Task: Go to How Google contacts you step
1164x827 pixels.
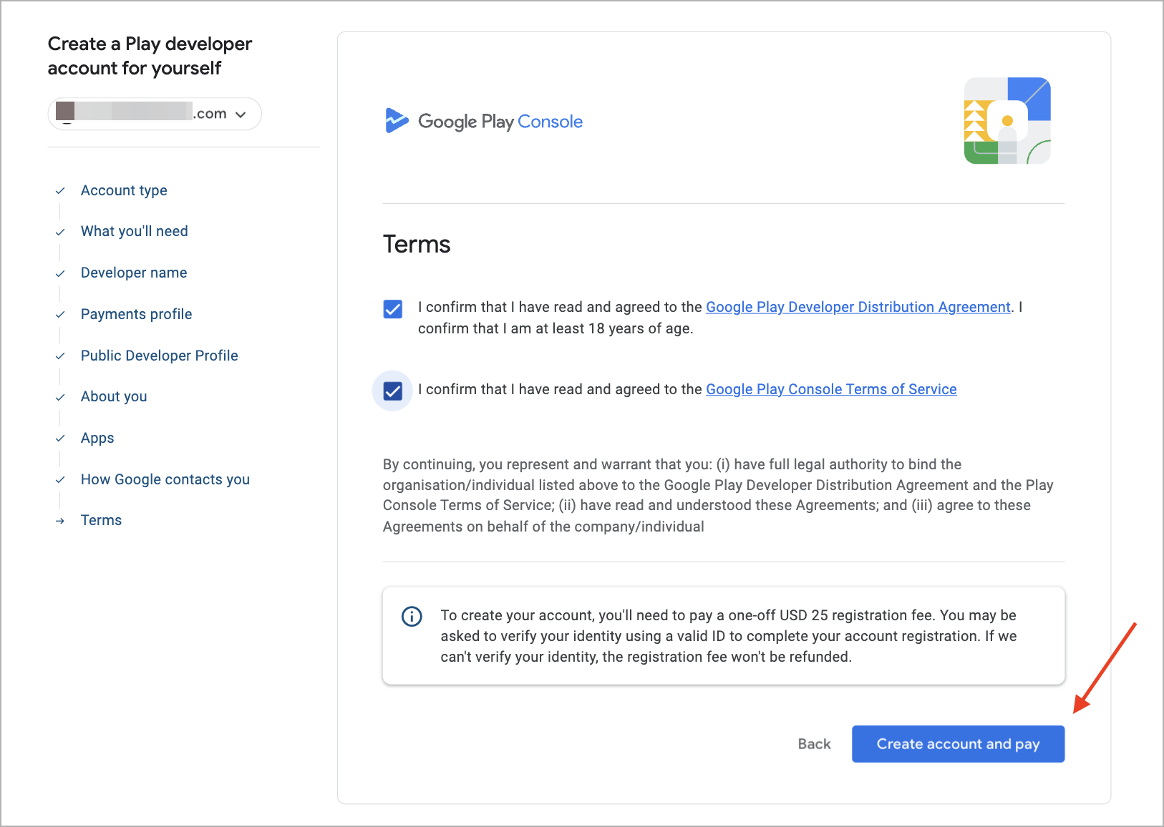Action: tap(165, 479)
